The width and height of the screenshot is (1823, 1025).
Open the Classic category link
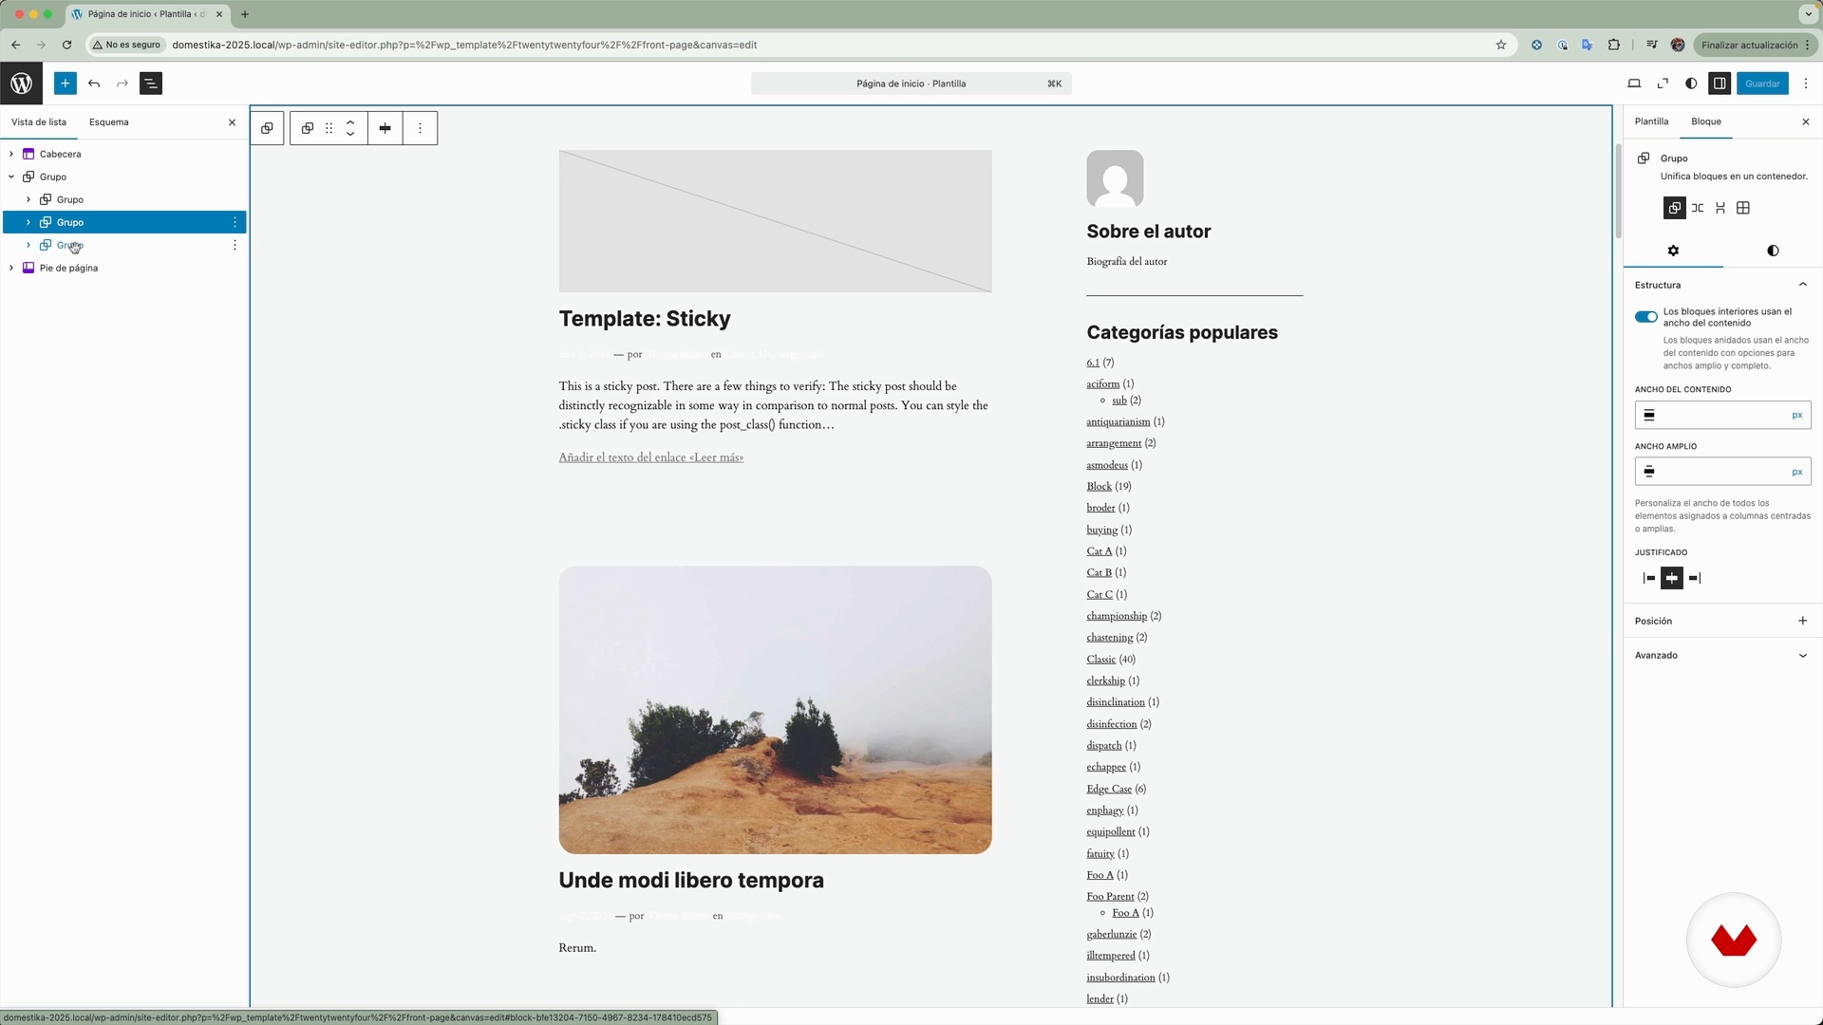[1100, 660]
